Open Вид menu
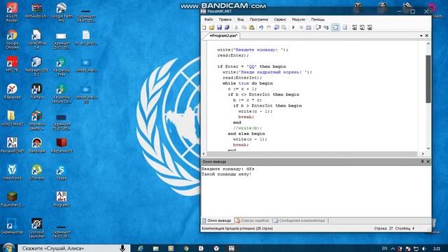 point(241,20)
